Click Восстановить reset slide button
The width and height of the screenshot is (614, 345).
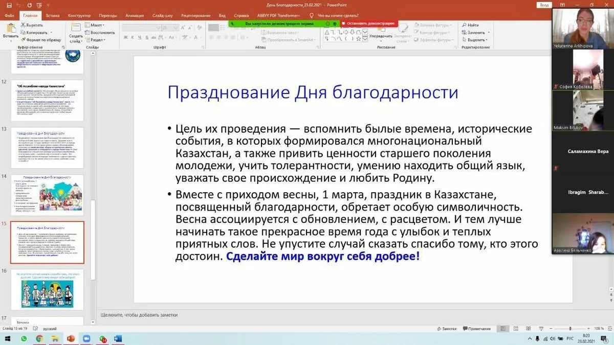99,32
